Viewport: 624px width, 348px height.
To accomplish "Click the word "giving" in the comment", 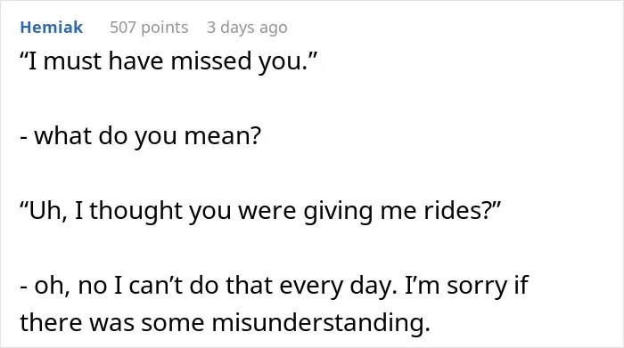I will point(338,211).
